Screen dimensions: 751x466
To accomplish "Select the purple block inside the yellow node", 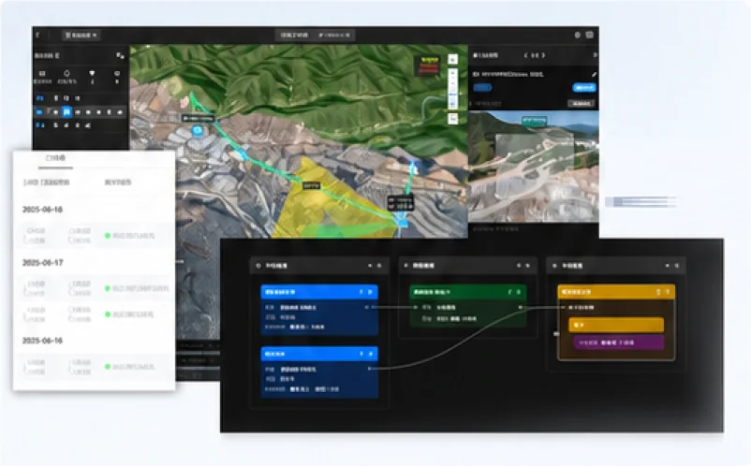I will point(618,342).
